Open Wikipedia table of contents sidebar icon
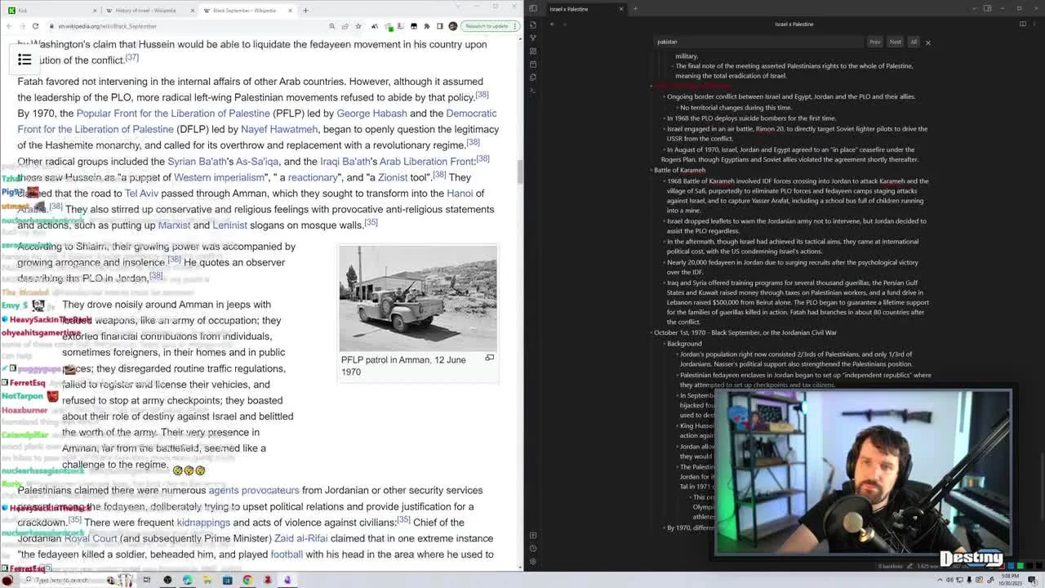1045x588 pixels. point(24,59)
